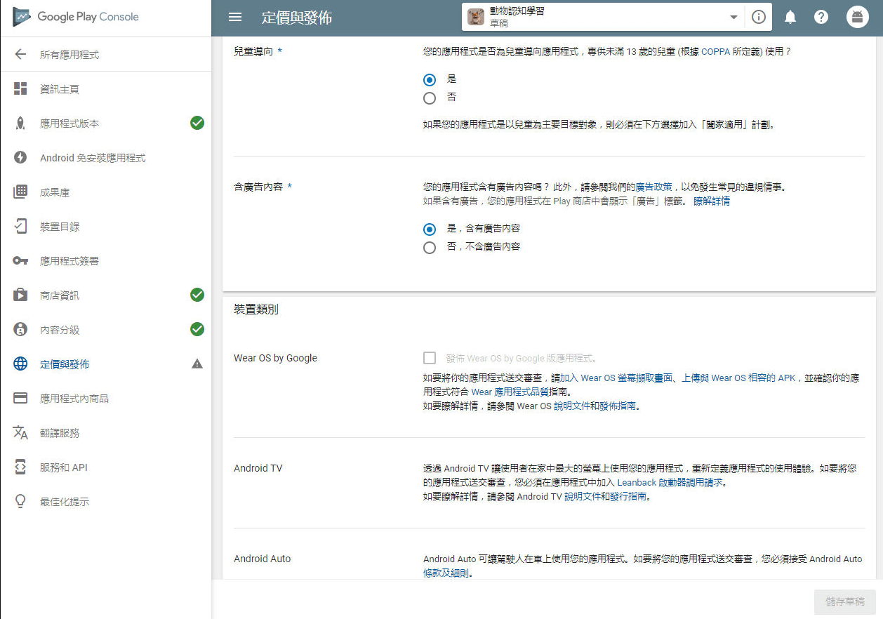Viewport: 883px width, 619px height.
Task: Open the account avatar menu
Action: point(858,18)
